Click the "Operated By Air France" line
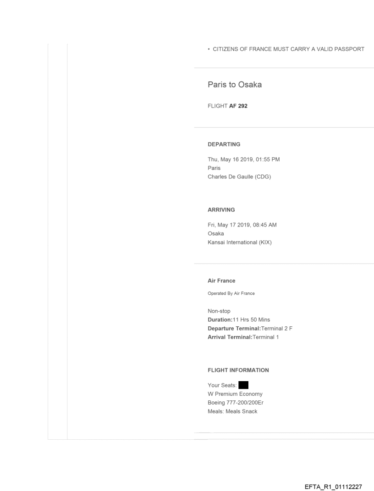 point(231,293)
